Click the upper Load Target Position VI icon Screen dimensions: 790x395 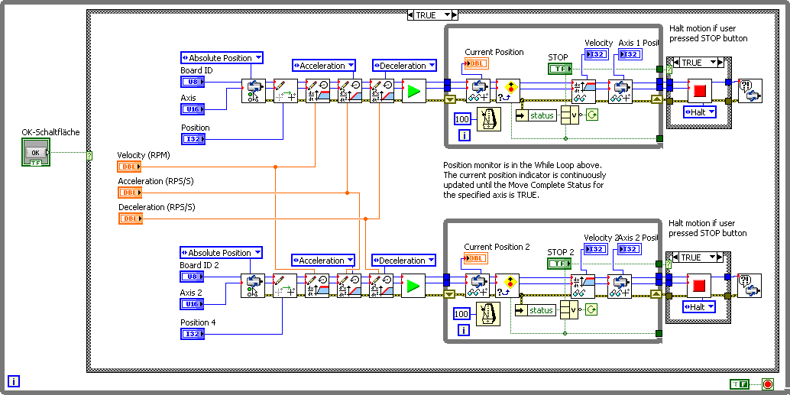(286, 91)
